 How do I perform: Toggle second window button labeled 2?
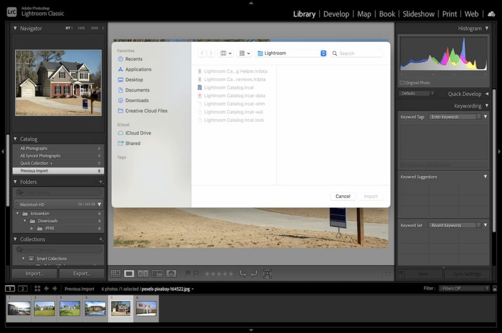click(x=23, y=288)
